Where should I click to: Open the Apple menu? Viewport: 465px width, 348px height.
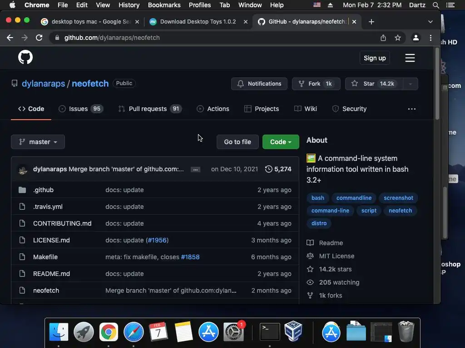click(x=12, y=5)
